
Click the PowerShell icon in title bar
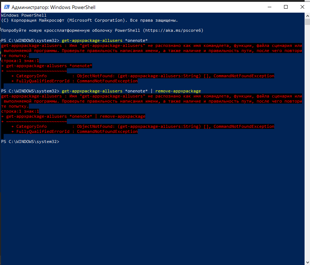(7, 7)
